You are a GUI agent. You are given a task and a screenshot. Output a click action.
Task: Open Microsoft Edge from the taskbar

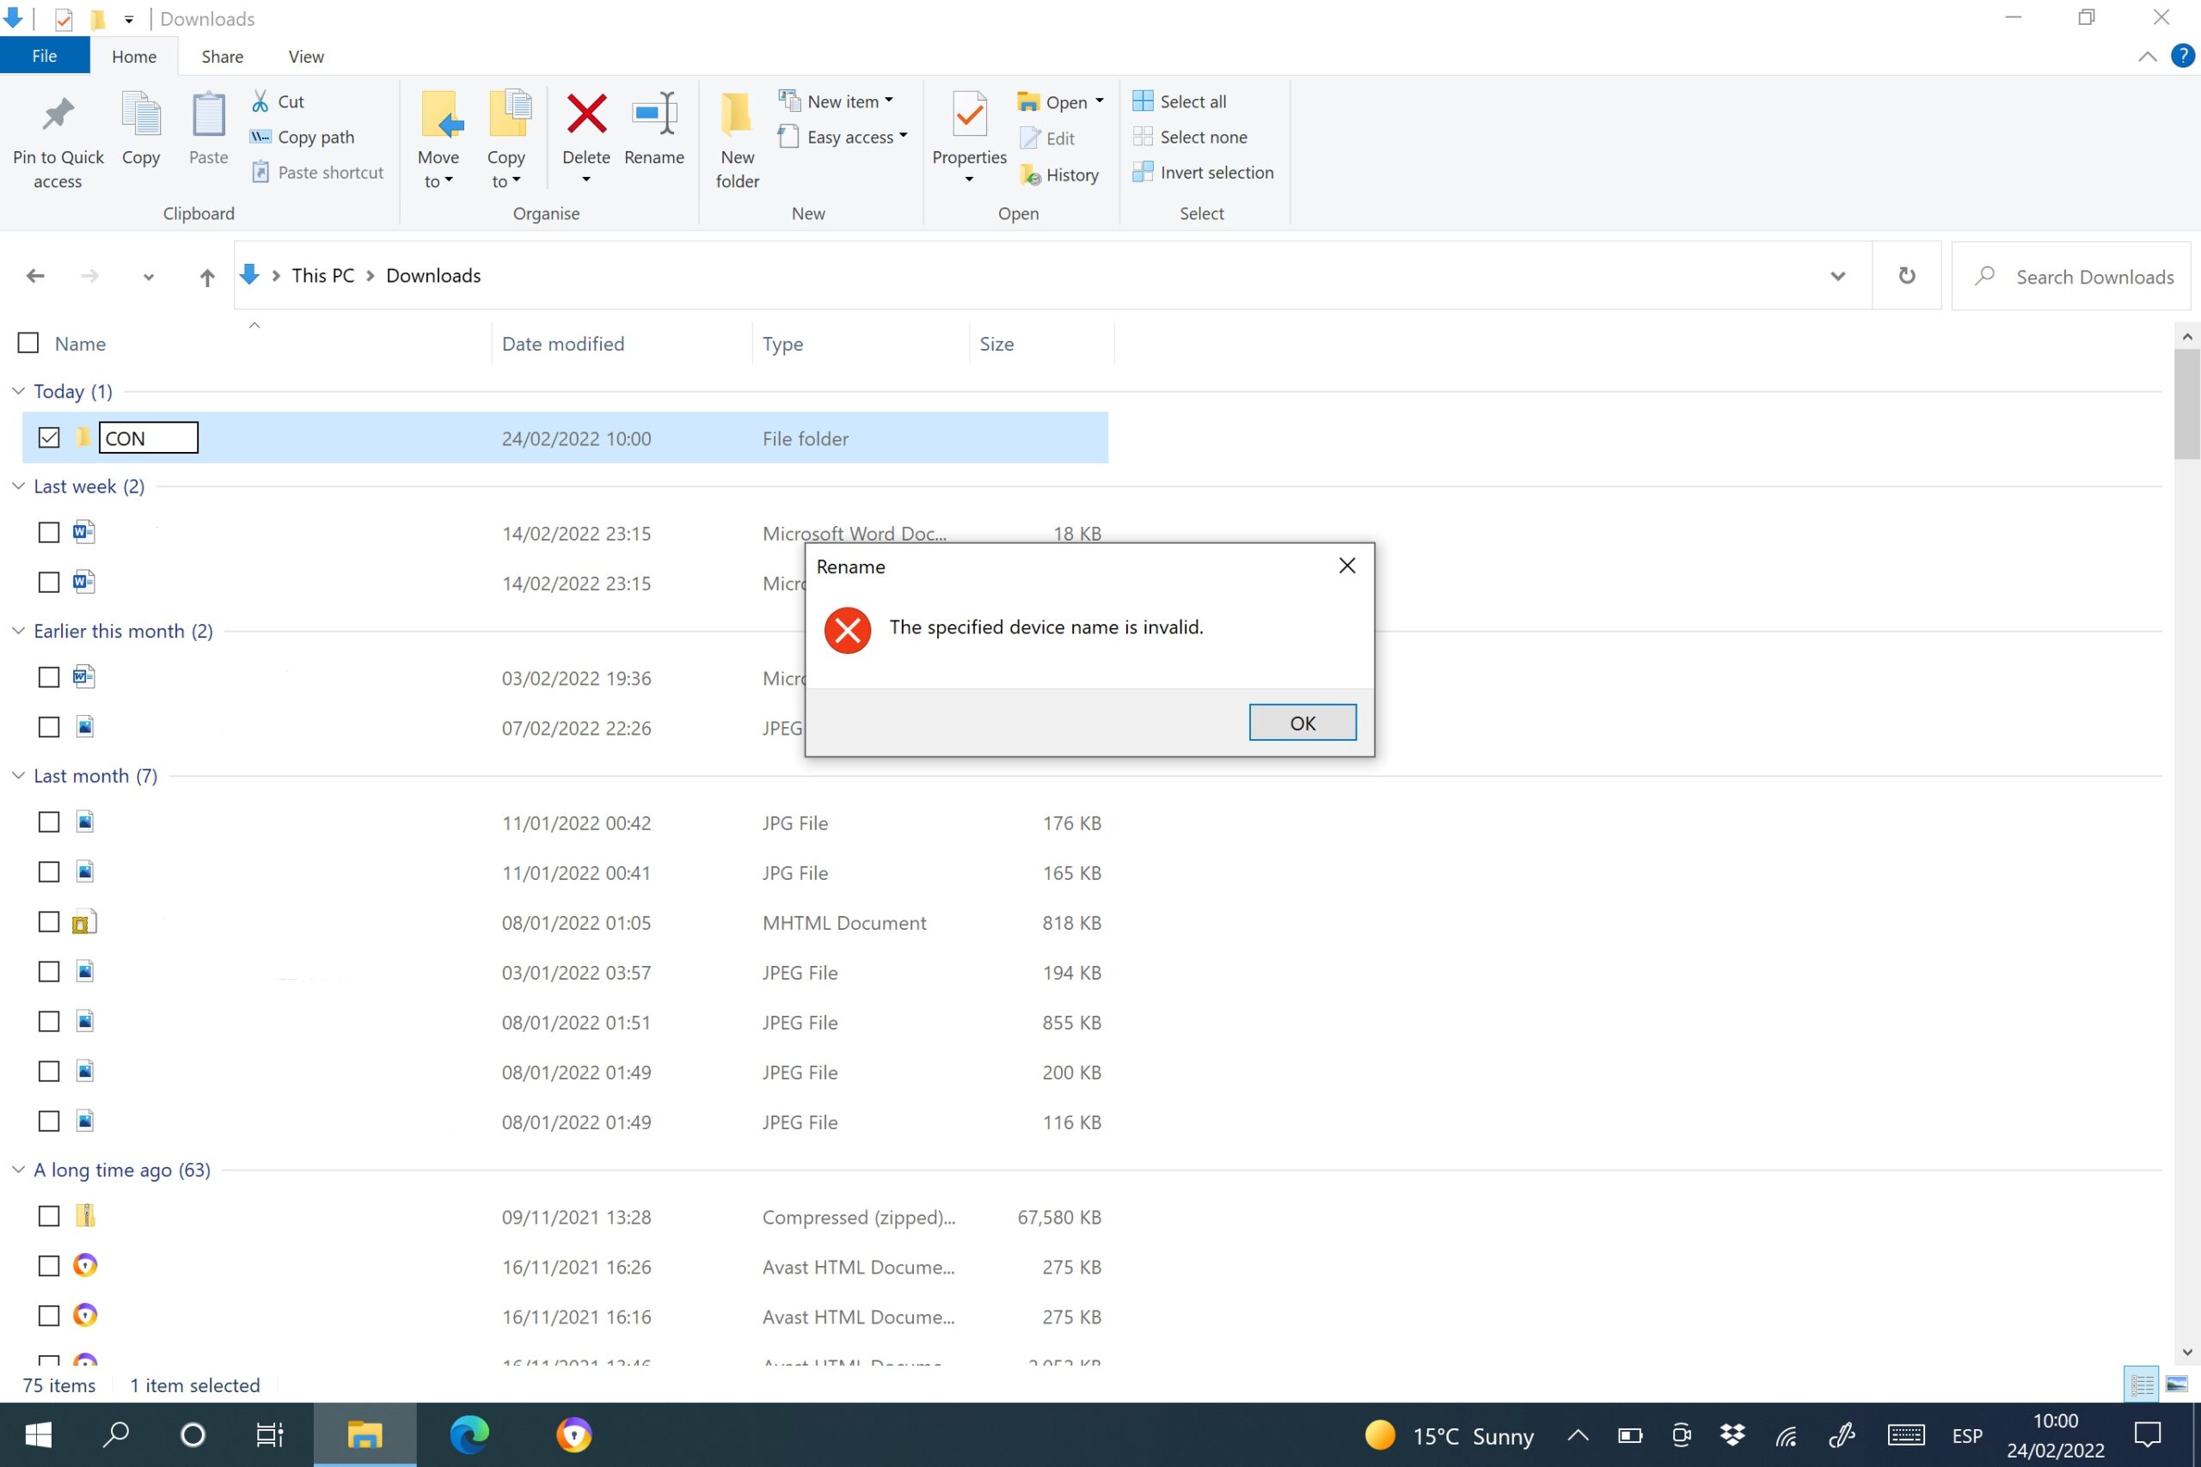pos(469,1434)
